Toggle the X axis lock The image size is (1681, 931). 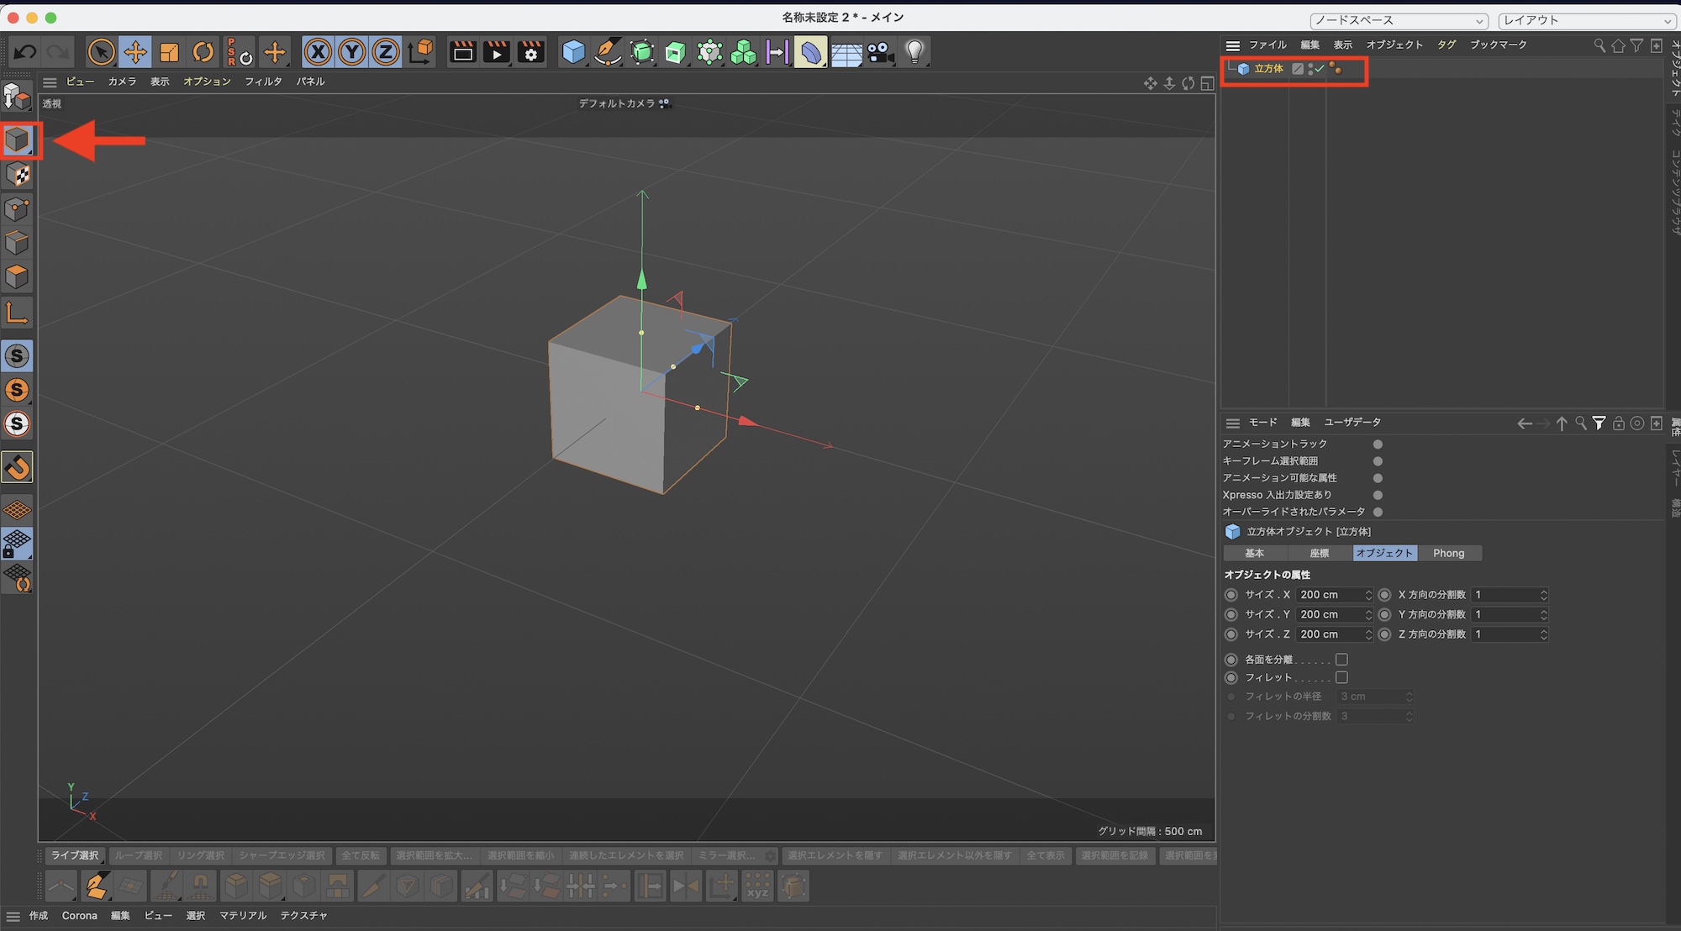point(318,52)
